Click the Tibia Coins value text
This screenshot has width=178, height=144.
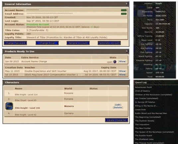click(37, 30)
